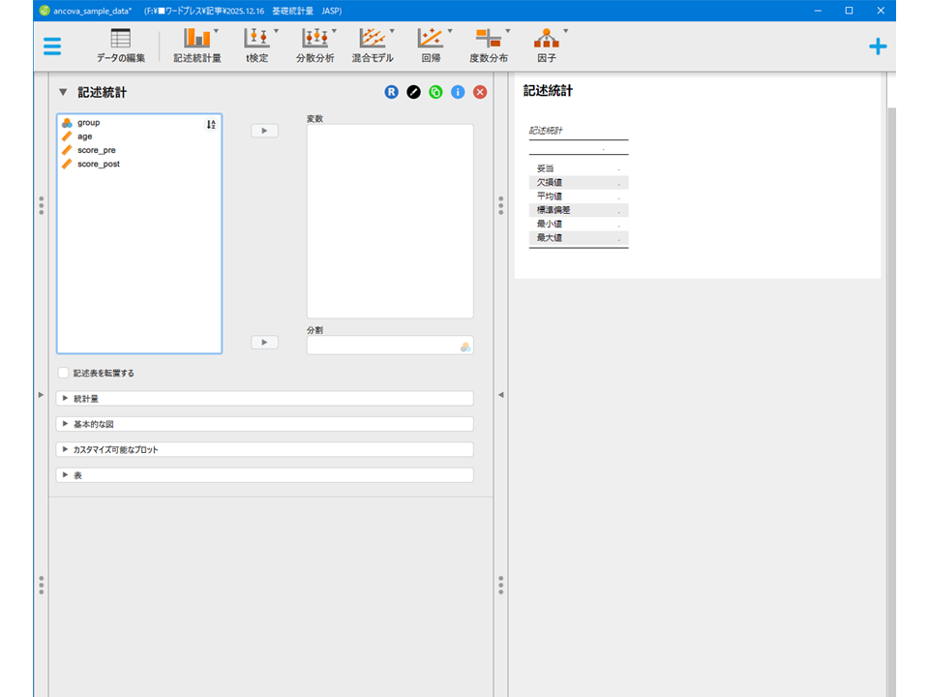Open the t検定 analysis menu

tap(256, 45)
